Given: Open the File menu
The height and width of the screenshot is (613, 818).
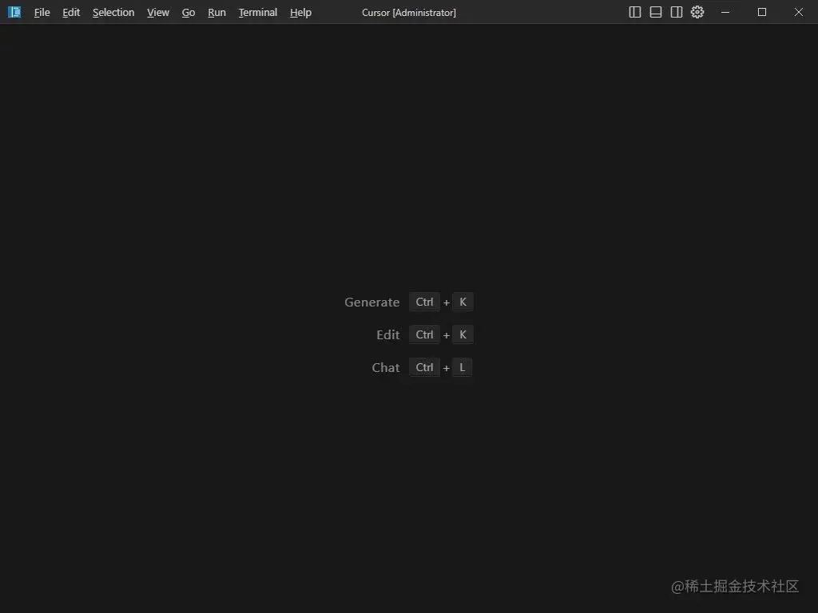Looking at the screenshot, I should tap(42, 12).
